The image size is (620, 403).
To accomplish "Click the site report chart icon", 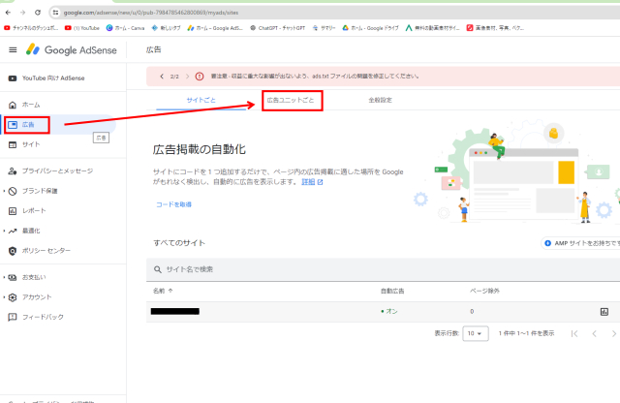I will coord(604,311).
